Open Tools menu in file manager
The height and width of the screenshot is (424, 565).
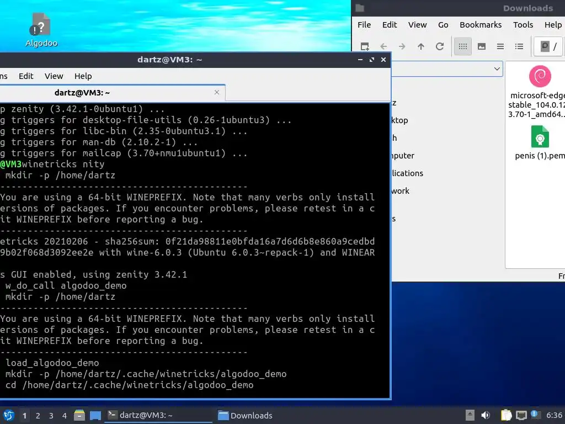[x=523, y=25]
